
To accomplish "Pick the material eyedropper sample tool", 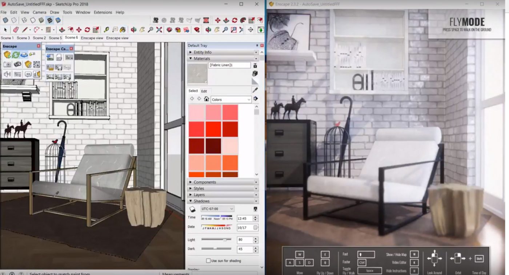I will [x=255, y=90].
